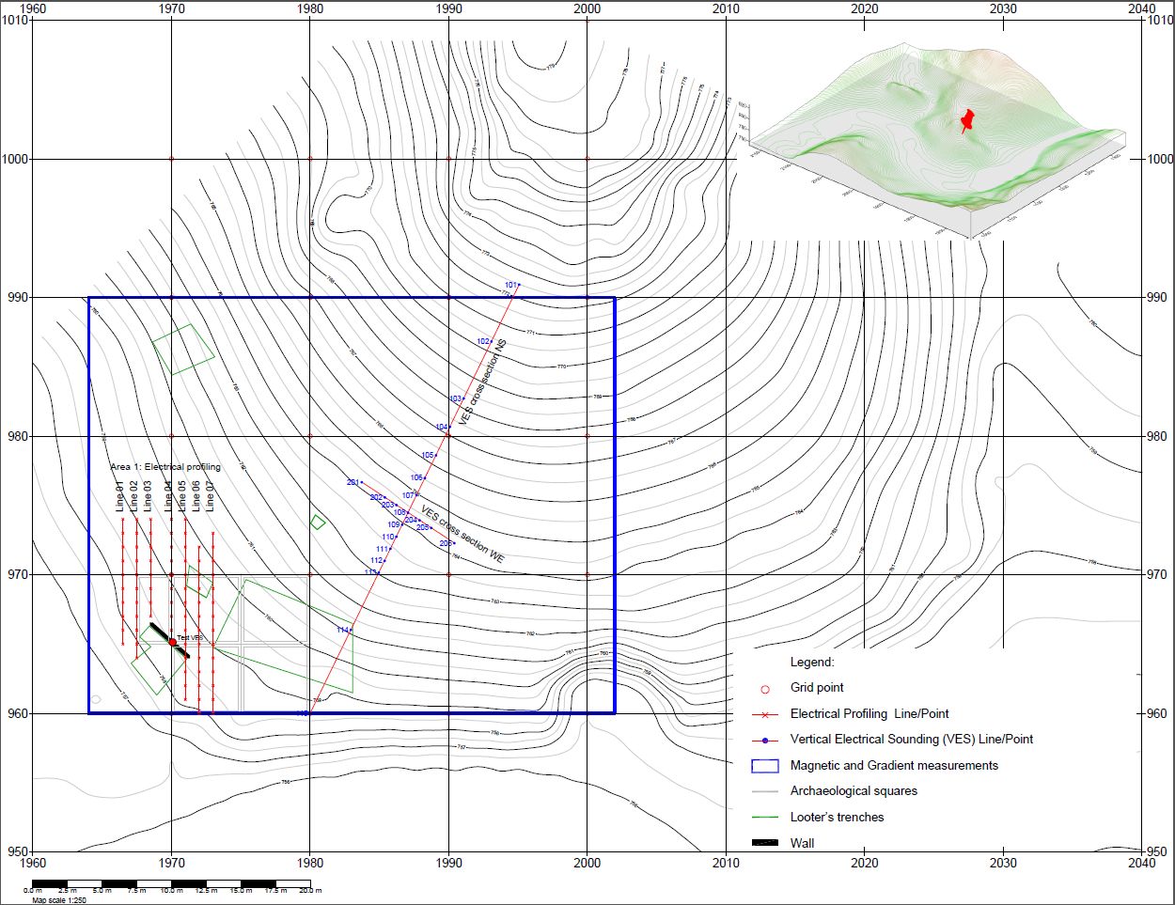
Task: Click the red Grid point legend symbol
Action: pos(765,689)
